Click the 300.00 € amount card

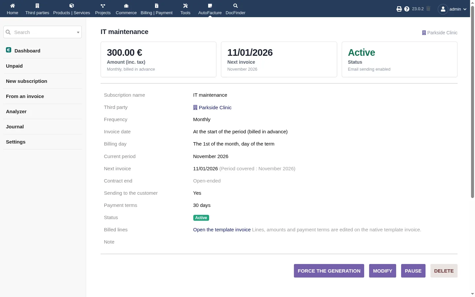click(x=158, y=59)
